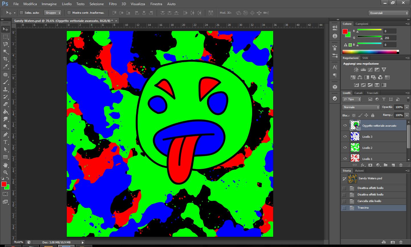Viewport: 411px width, 247px height.
Task: Open the Brush Presets panel icon
Action: pyautogui.click(x=335, y=55)
